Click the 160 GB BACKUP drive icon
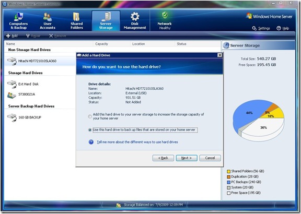The image size is (301, 214). [12, 117]
